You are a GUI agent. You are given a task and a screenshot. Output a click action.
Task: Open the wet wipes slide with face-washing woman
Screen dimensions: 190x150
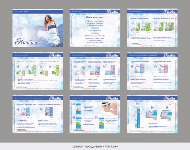pos(95,114)
